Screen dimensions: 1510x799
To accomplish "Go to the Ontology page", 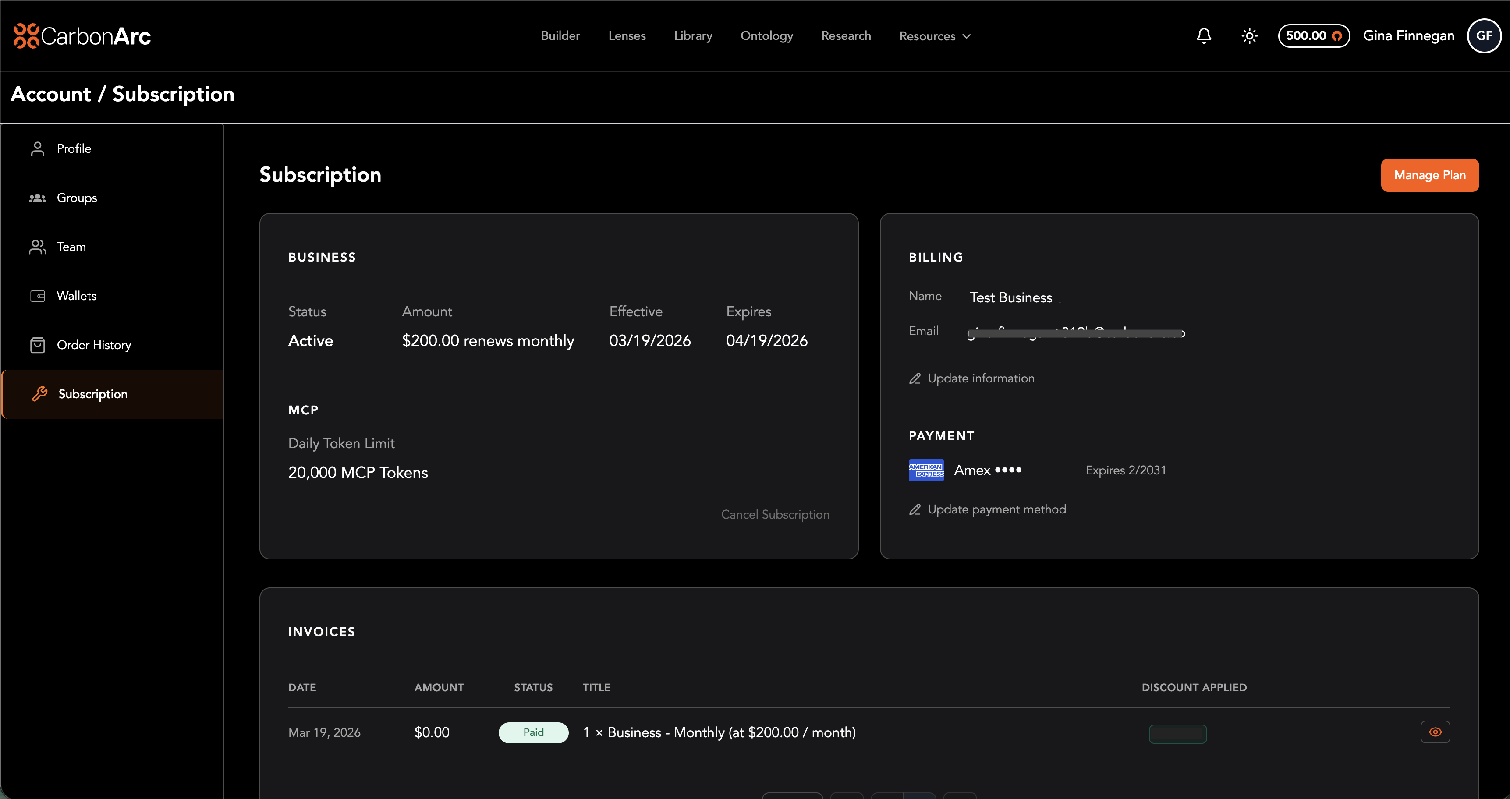I will pyautogui.click(x=766, y=36).
